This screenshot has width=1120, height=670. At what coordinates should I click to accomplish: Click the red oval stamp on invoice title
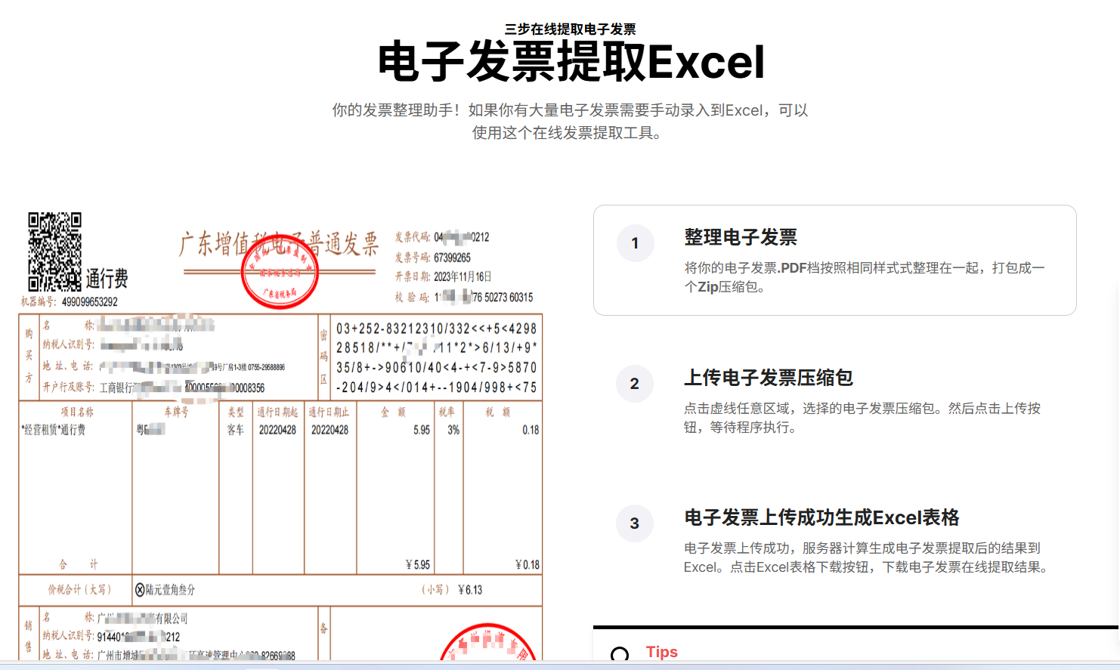(280, 273)
